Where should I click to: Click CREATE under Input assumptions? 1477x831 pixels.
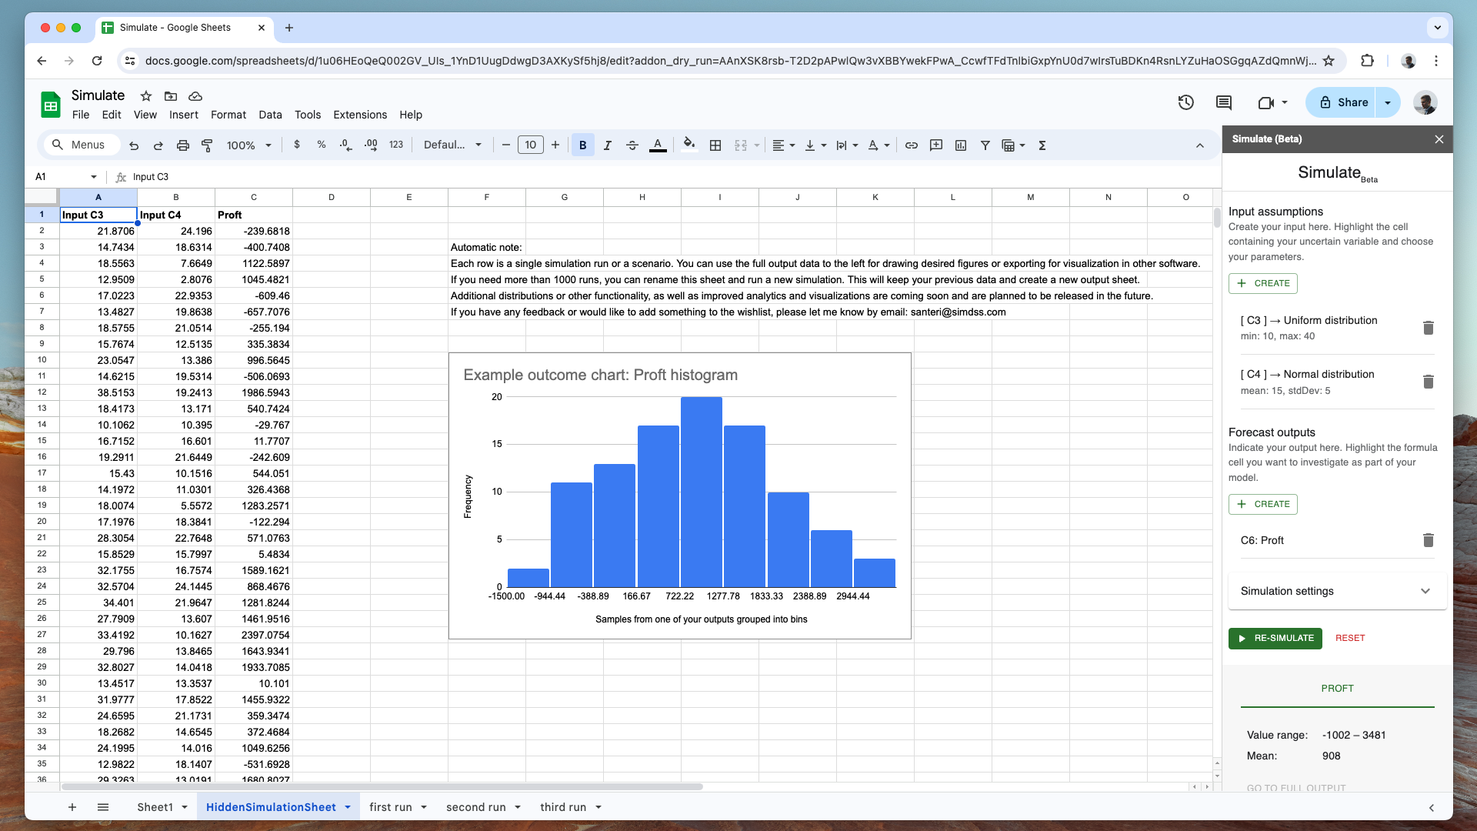coord(1263,282)
